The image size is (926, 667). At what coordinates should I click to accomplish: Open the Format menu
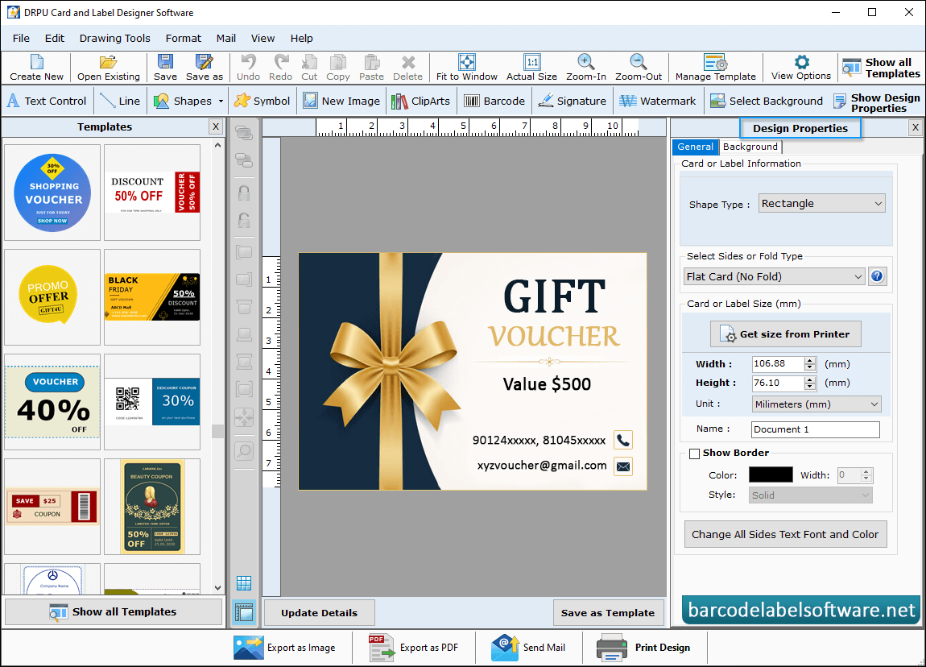coord(183,39)
